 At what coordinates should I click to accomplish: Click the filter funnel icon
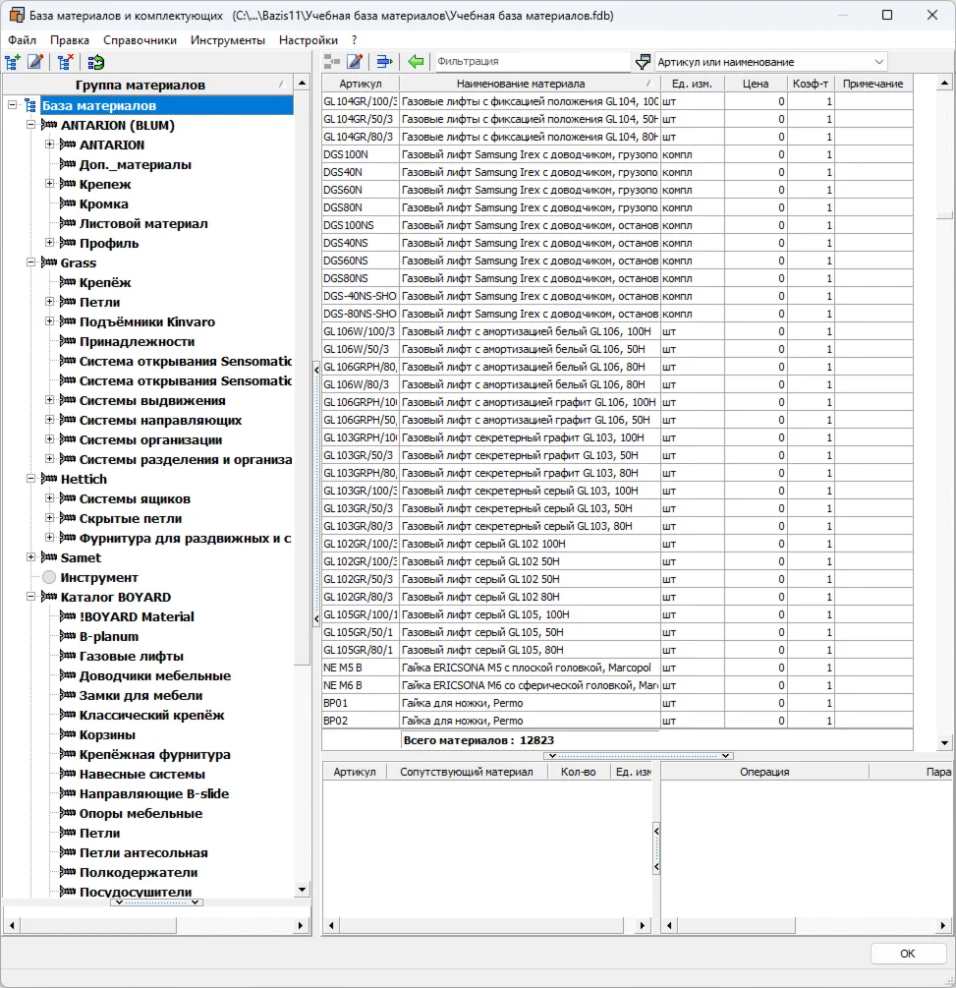[x=643, y=62]
